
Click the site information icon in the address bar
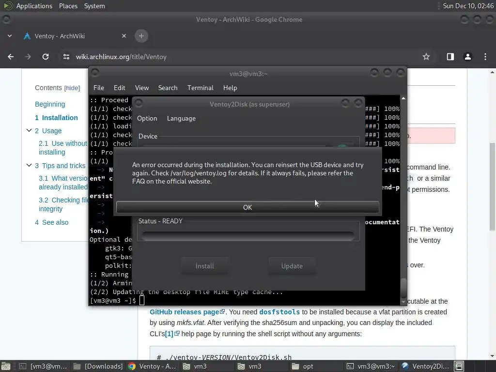66,57
